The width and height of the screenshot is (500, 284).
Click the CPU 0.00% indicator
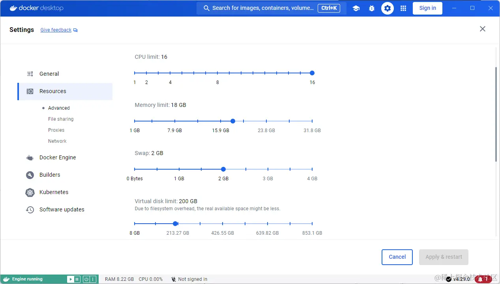150,279
